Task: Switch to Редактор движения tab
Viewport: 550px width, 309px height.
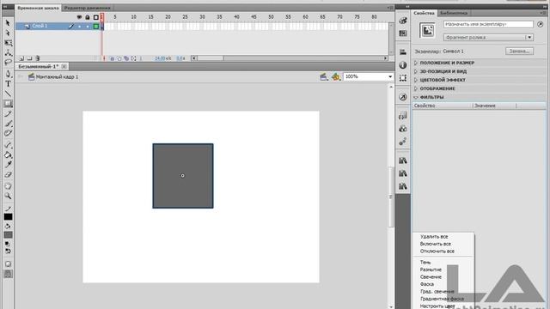Action: pyautogui.click(x=87, y=8)
